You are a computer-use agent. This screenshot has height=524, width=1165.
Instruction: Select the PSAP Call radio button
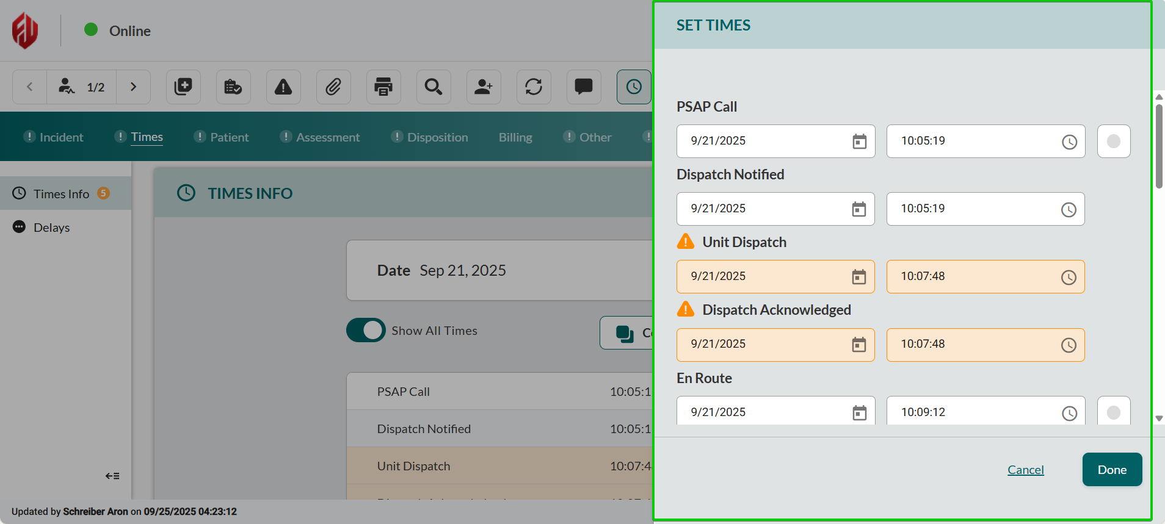tap(1113, 142)
